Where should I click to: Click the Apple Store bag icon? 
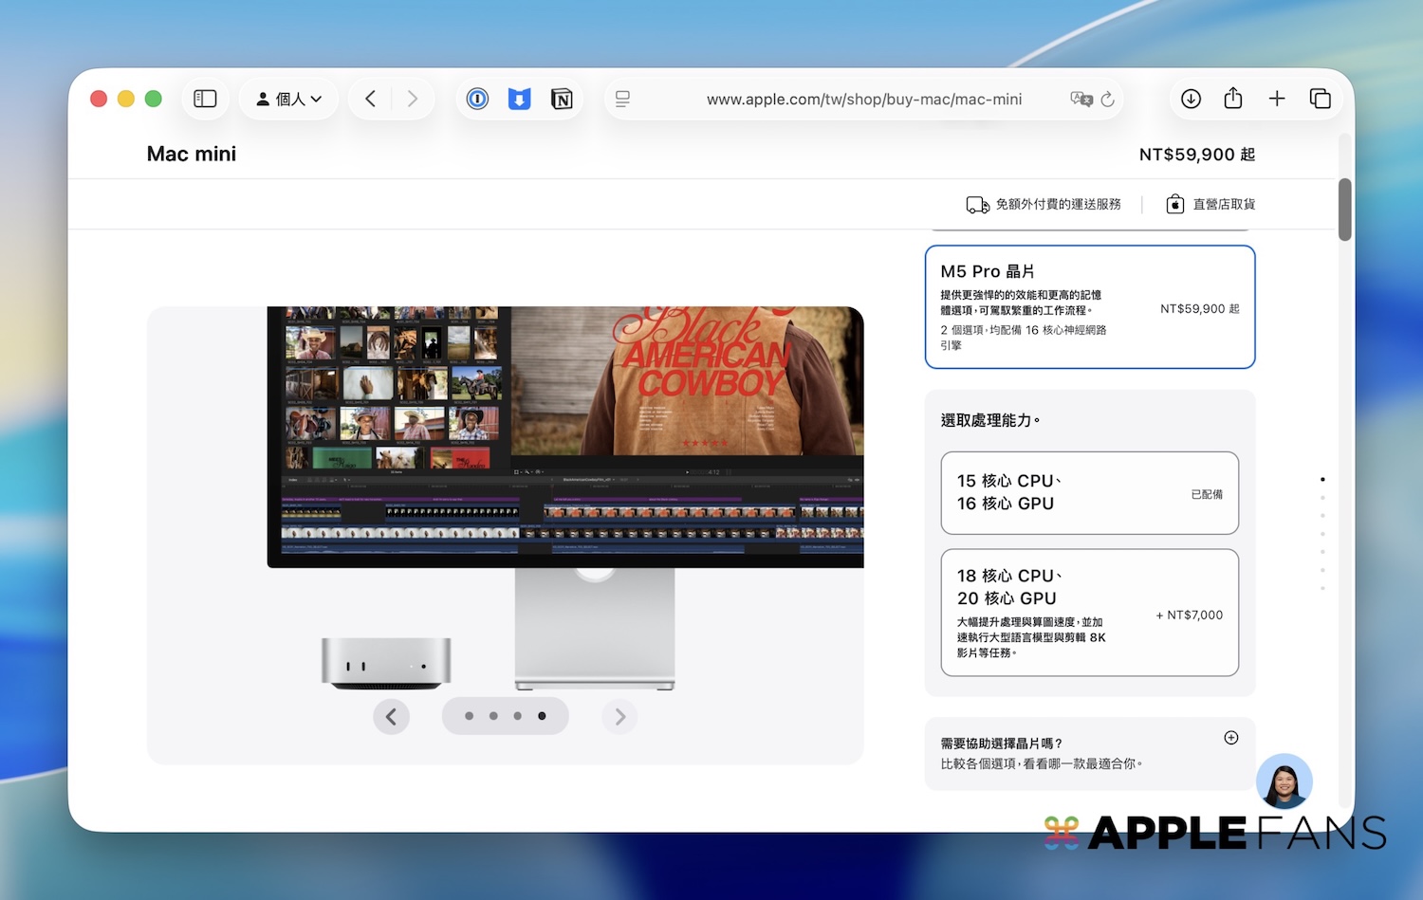point(1174,204)
